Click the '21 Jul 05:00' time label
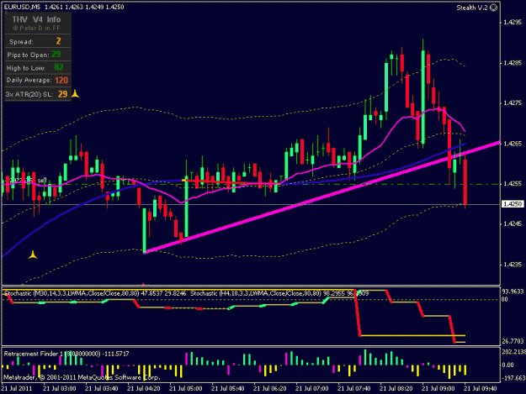Image resolution: width=526 pixels, height=394 pixels. [185, 389]
